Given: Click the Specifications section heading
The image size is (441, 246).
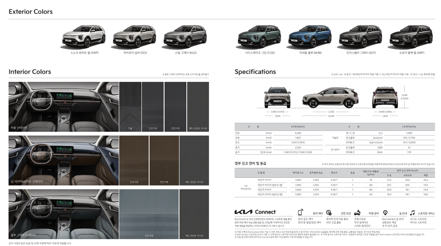Looking at the screenshot, I should click(x=255, y=72).
